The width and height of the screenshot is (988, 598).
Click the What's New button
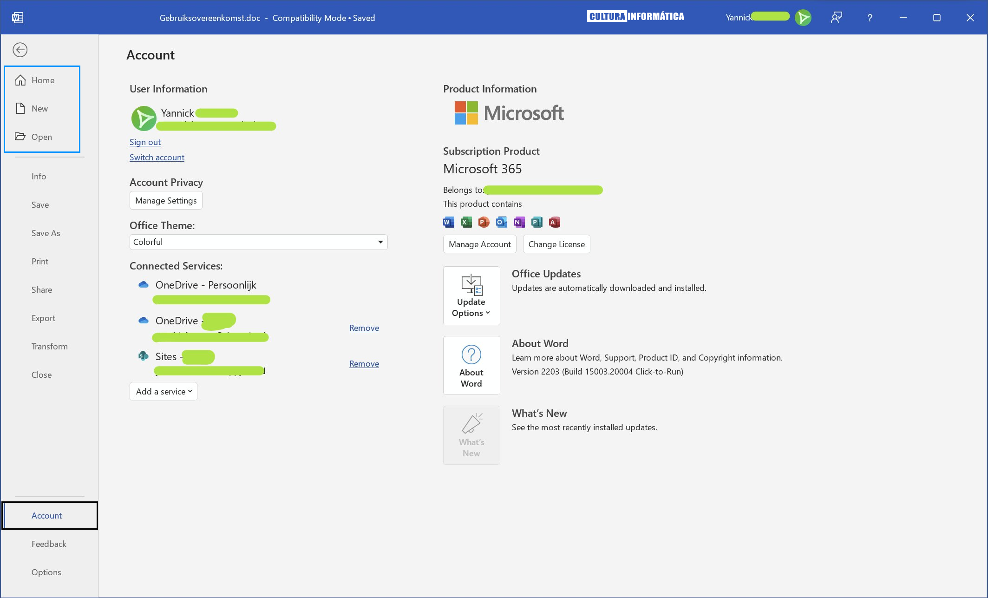(471, 435)
